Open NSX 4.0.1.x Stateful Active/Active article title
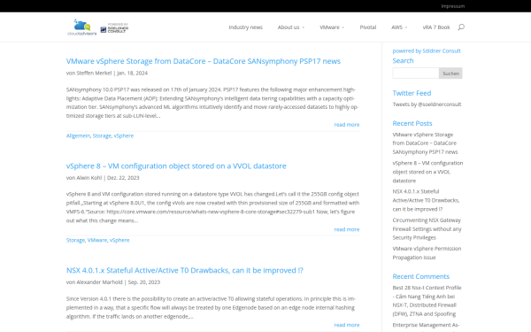This screenshot has height=332, width=531. (x=185, y=270)
